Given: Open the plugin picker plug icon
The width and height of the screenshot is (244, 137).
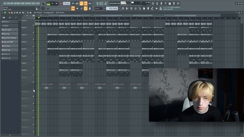Looking at the screenshot, I should click(x=148, y=8).
